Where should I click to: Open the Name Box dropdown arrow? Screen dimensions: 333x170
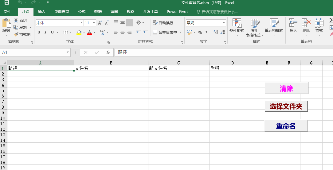click(x=68, y=52)
